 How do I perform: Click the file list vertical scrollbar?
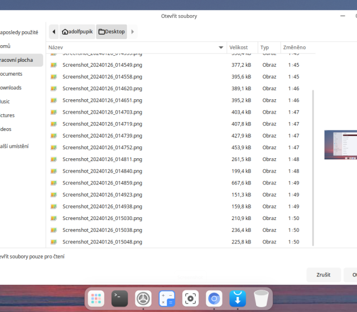click(312, 167)
